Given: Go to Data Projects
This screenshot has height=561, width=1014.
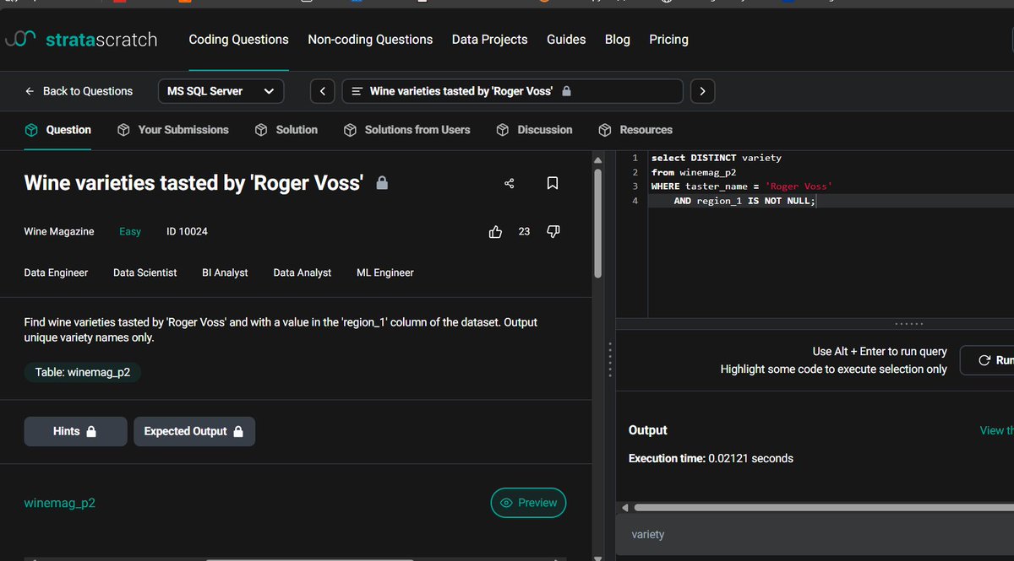Looking at the screenshot, I should (x=489, y=40).
